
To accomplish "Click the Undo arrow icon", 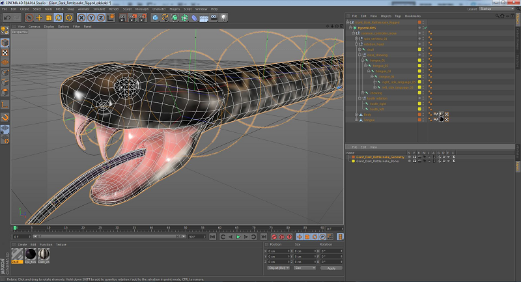I will coord(7,18).
